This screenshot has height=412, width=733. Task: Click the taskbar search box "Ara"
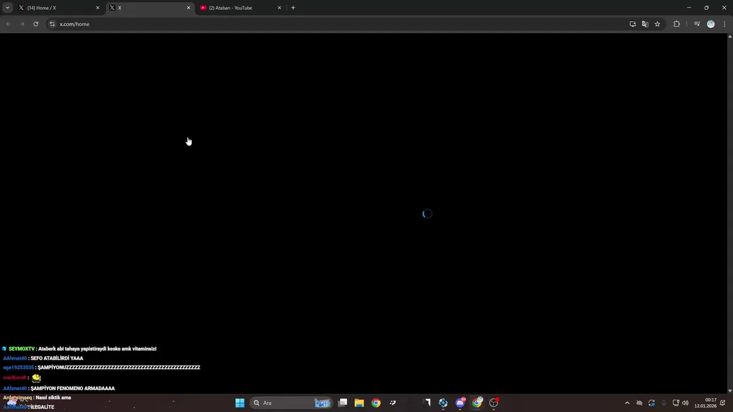(x=291, y=403)
